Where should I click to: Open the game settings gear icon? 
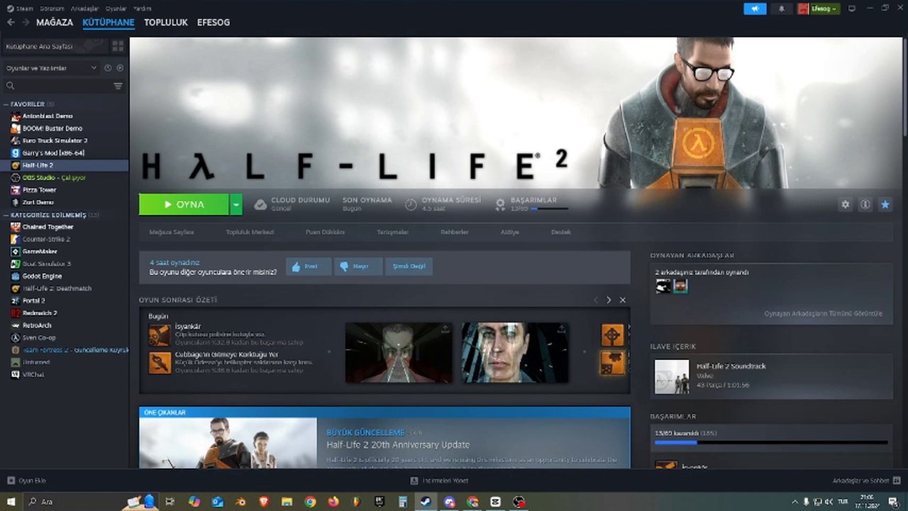[845, 204]
